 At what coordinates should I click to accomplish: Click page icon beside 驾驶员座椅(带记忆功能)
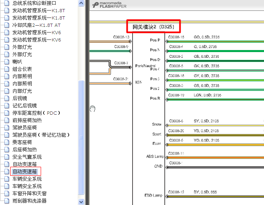point(7,135)
